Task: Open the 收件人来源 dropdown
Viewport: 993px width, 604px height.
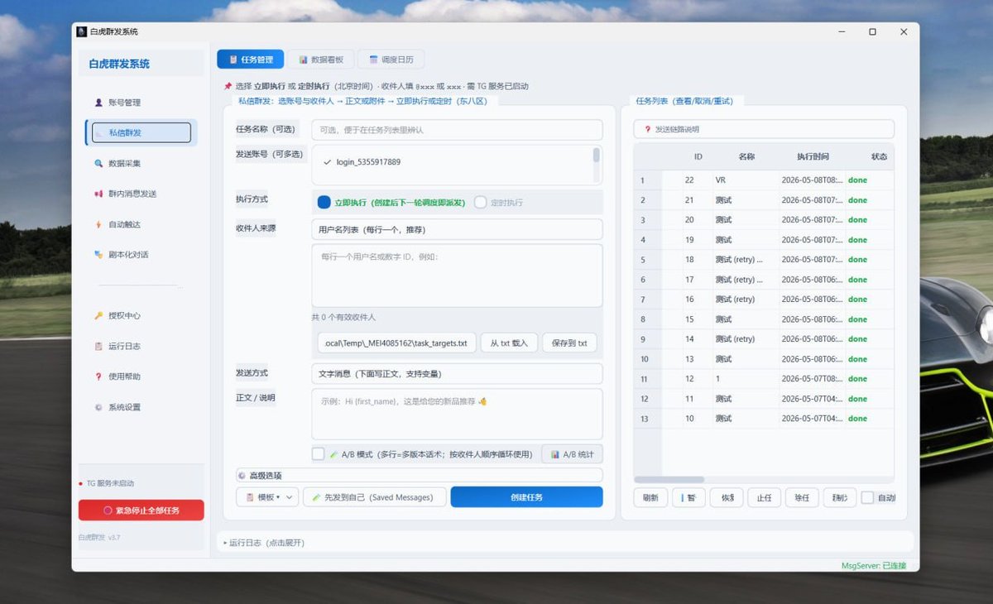Action: tap(457, 229)
